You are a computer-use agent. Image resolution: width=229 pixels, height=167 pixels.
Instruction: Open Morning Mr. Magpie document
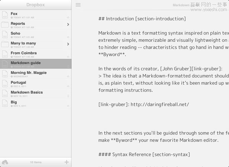[x=29, y=73]
